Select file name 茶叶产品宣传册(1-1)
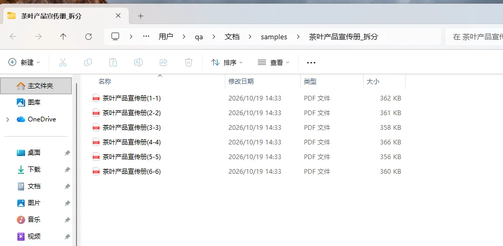The height and width of the screenshot is (246, 503). coord(132,98)
